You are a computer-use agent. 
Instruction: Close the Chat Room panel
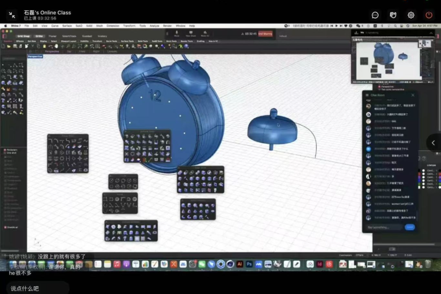tap(413, 95)
